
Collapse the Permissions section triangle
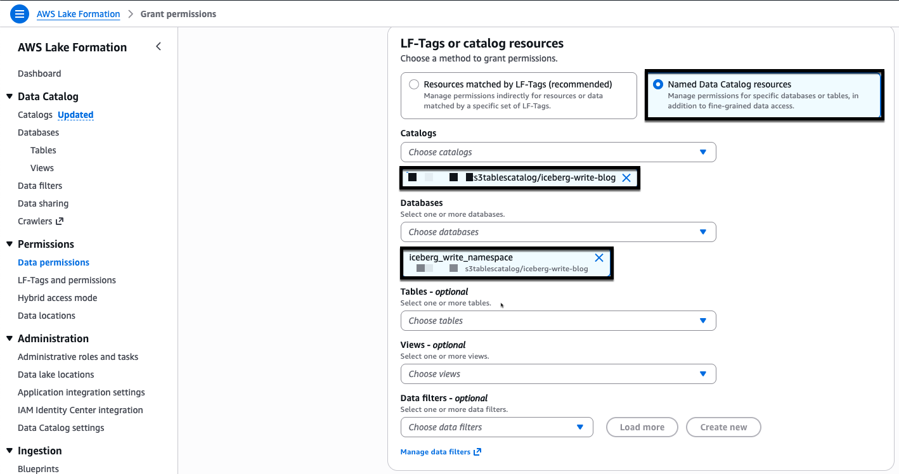10,244
